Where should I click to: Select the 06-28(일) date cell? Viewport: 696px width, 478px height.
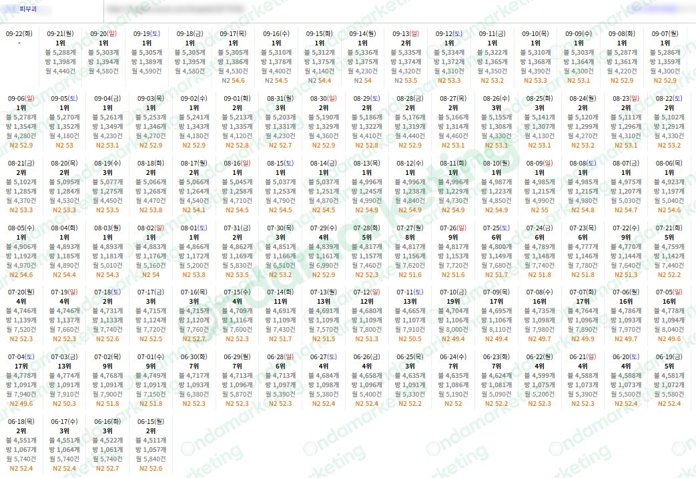(x=280, y=357)
